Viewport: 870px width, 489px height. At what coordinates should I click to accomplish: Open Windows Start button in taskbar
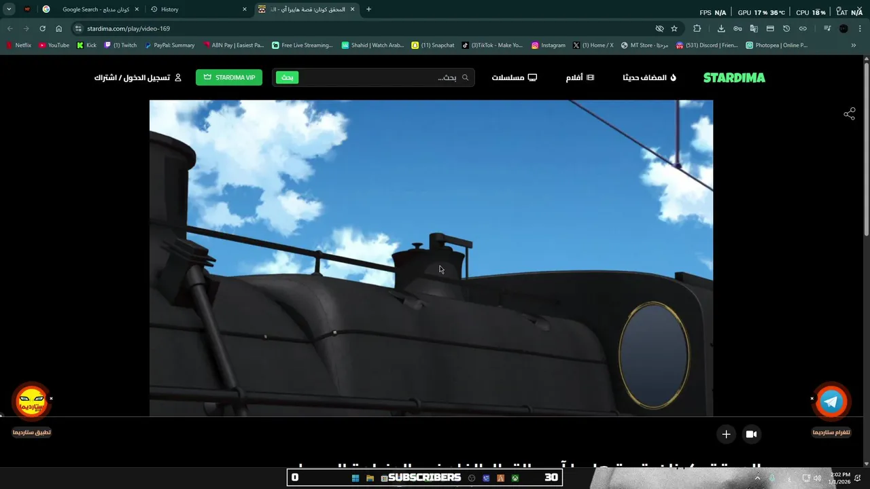tap(355, 478)
